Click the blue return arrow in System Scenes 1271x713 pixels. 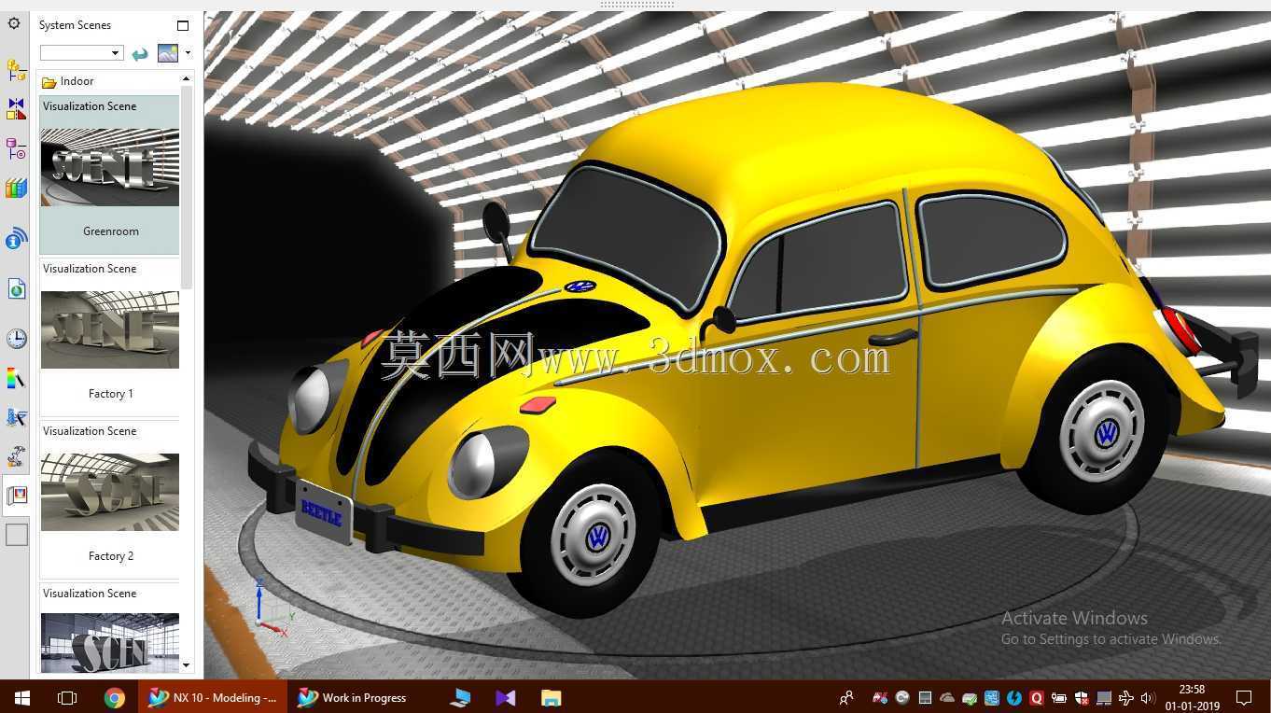(x=140, y=54)
